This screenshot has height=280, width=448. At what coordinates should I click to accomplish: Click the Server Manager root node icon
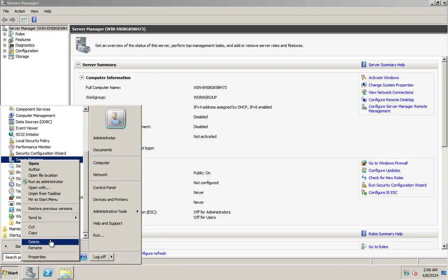click(x=5, y=28)
